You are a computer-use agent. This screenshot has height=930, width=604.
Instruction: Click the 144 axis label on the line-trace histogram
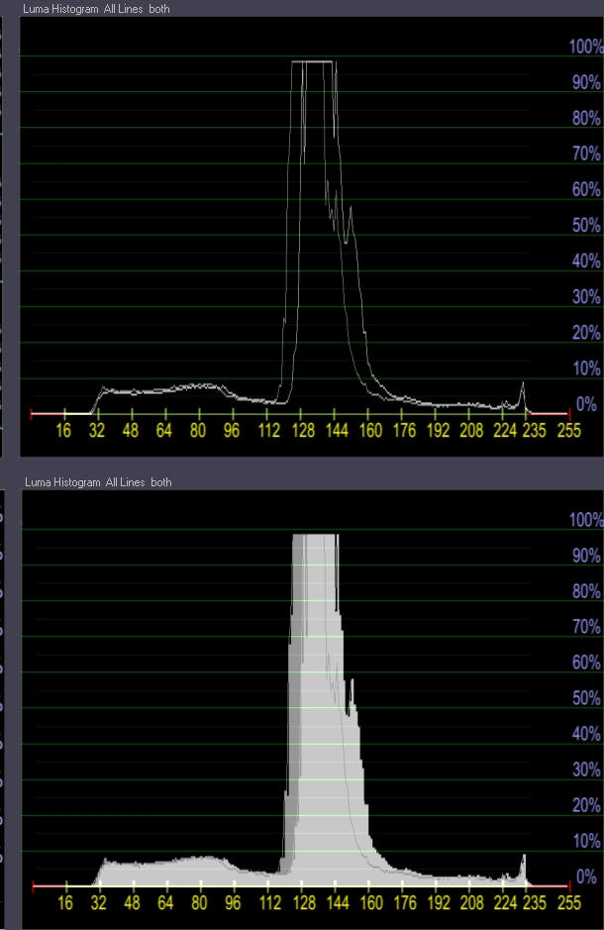337,430
